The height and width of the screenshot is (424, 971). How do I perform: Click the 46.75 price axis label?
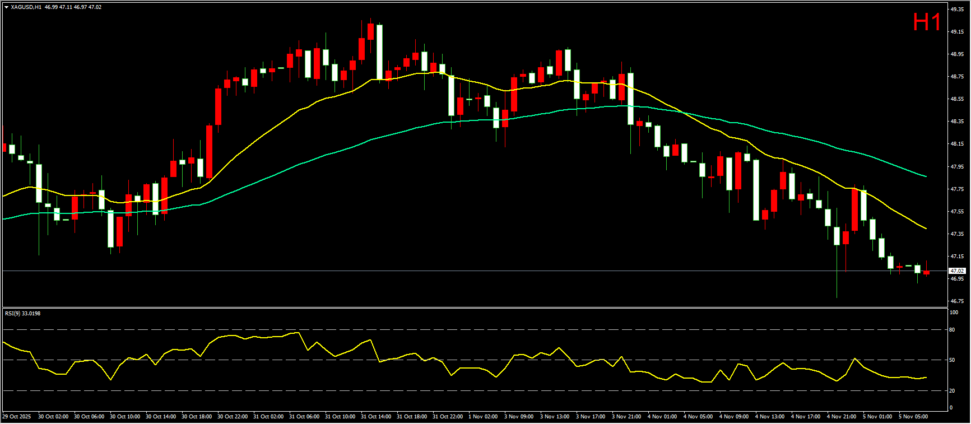pyautogui.click(x=957, y=301)
